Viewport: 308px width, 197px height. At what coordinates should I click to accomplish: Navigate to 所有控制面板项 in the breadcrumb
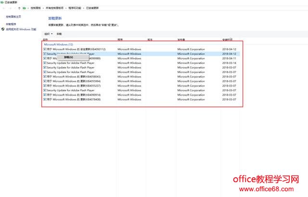tap(54, 8)
